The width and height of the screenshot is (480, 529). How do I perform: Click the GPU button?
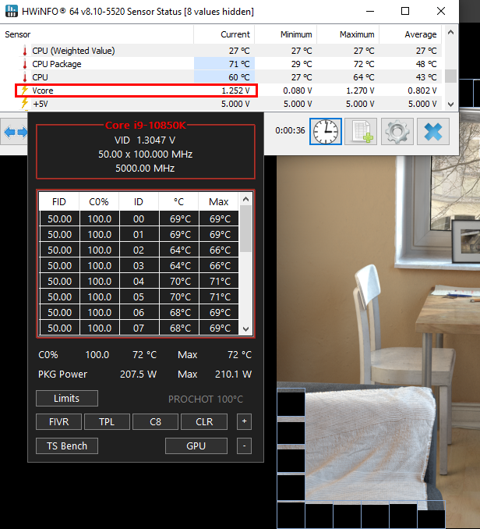point(196,446)
